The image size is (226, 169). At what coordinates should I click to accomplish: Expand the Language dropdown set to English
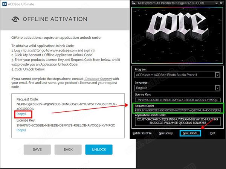[x=177, y=88]
